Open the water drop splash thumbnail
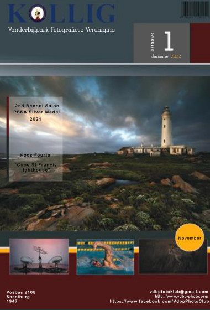The height and width of the screenshot is (310, 210). (x=39, y=256)
